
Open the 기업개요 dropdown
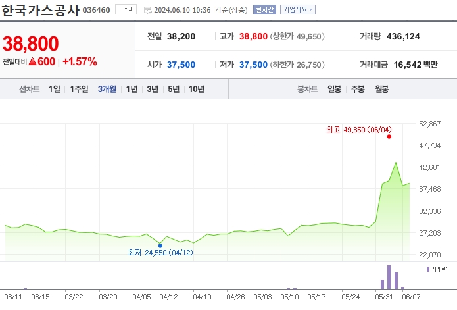point(298,10)
